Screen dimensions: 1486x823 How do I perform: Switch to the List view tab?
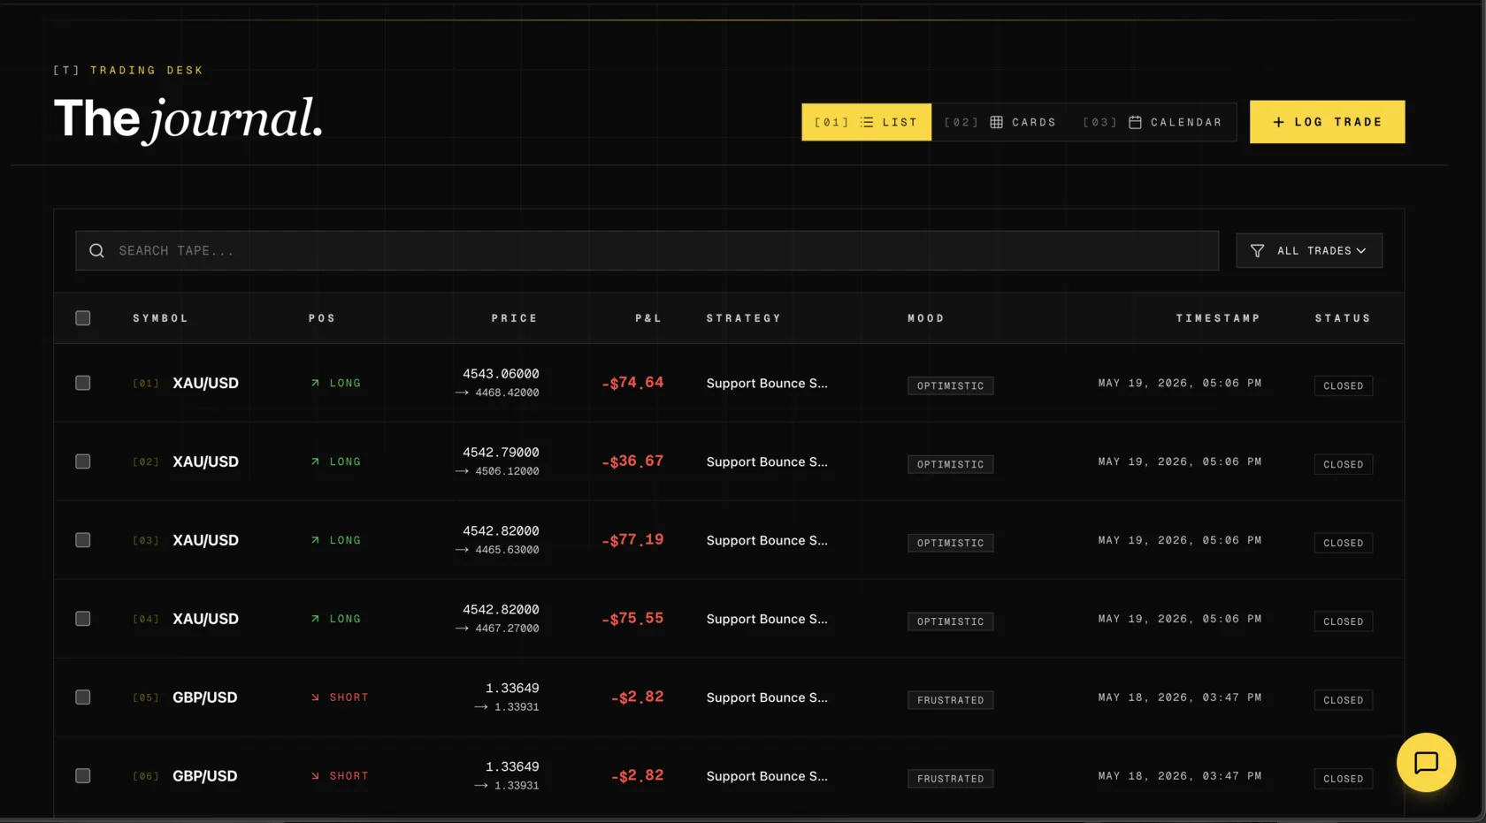(866, 122)
